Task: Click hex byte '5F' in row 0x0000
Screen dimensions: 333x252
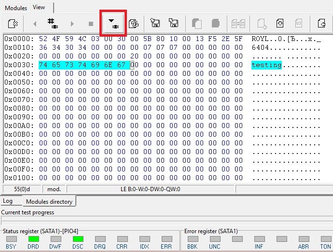Action: 238,39
